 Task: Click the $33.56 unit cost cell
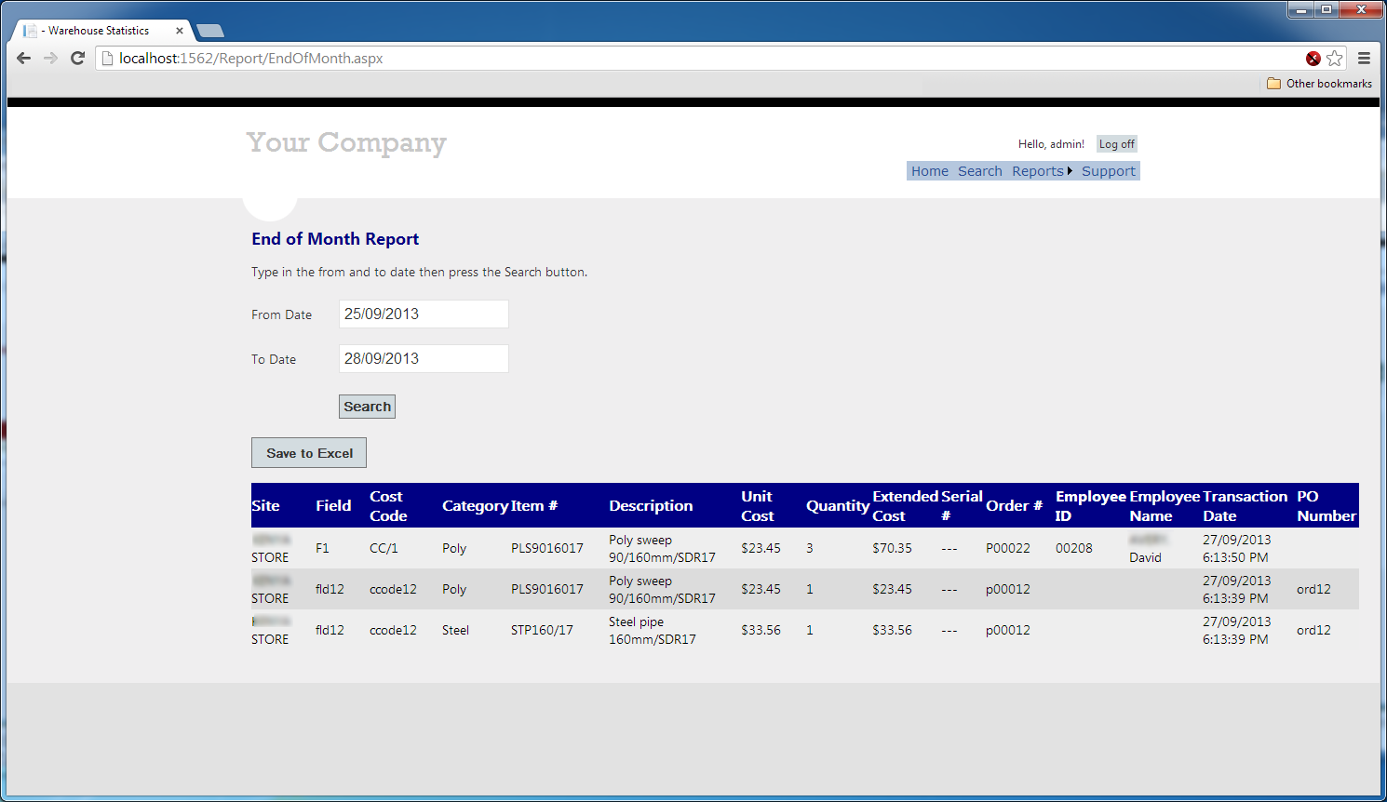(x=761, y=630)
